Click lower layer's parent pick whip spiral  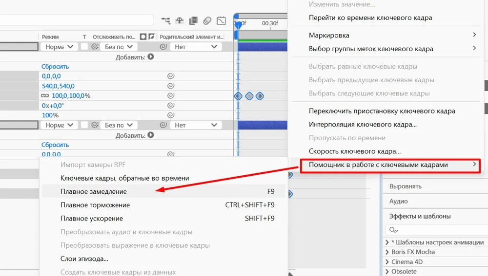pyautogui.click(x=163, y=125)
